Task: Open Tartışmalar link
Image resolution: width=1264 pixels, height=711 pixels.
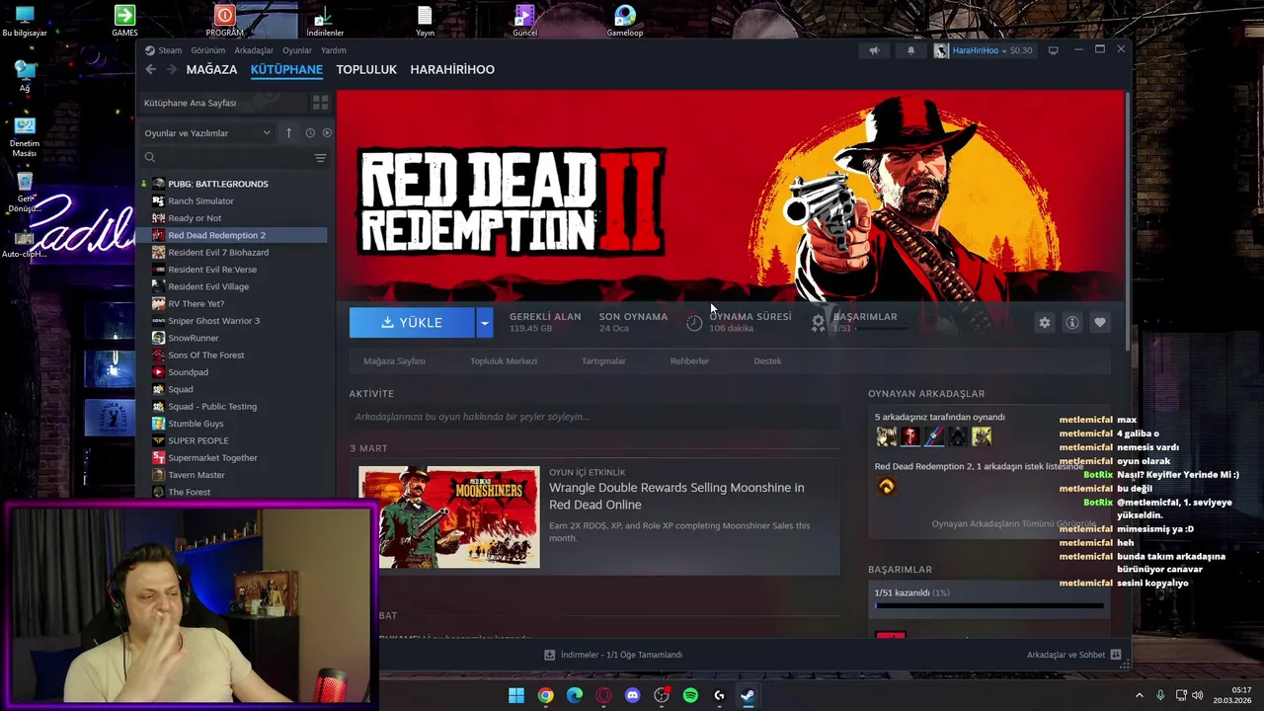Action: [603, 361]
